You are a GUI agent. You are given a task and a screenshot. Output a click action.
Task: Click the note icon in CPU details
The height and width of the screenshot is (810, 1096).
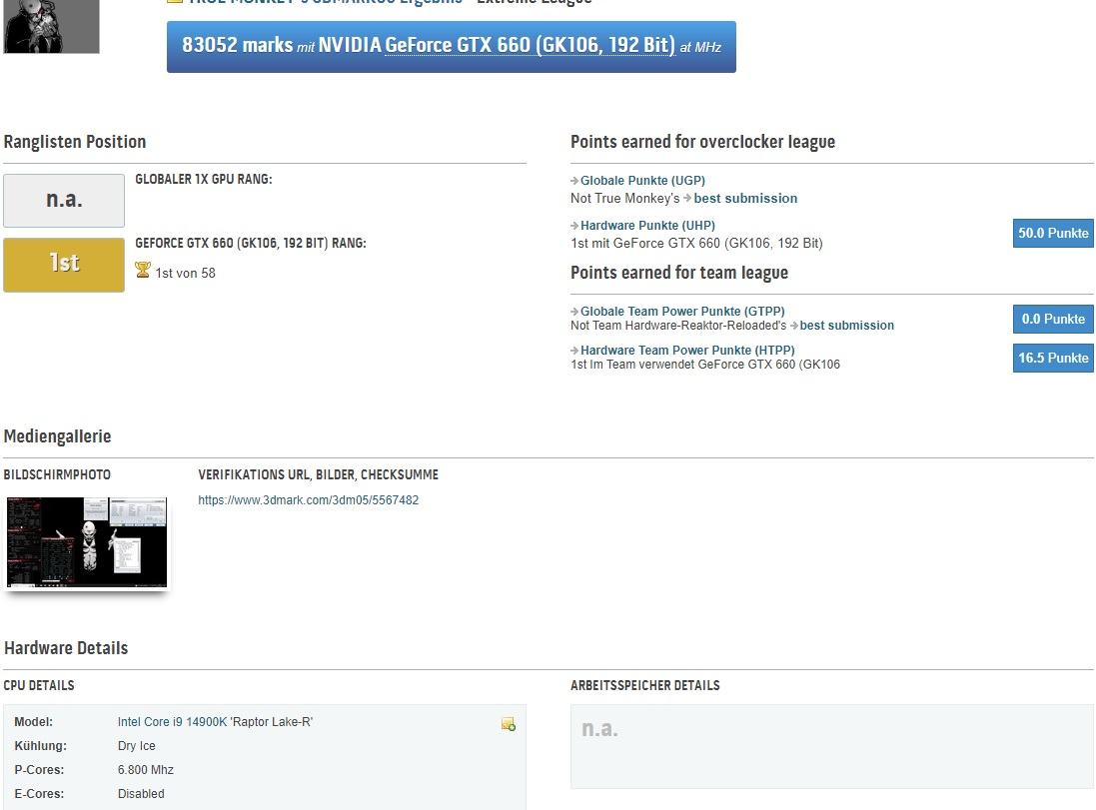(x=509, y=724)
